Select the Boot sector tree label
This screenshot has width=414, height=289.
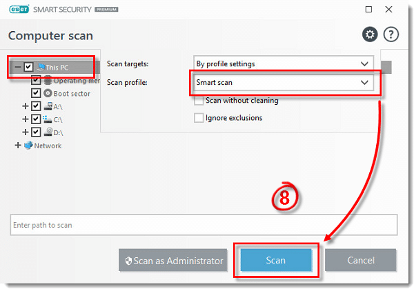(x=72, y=94)
